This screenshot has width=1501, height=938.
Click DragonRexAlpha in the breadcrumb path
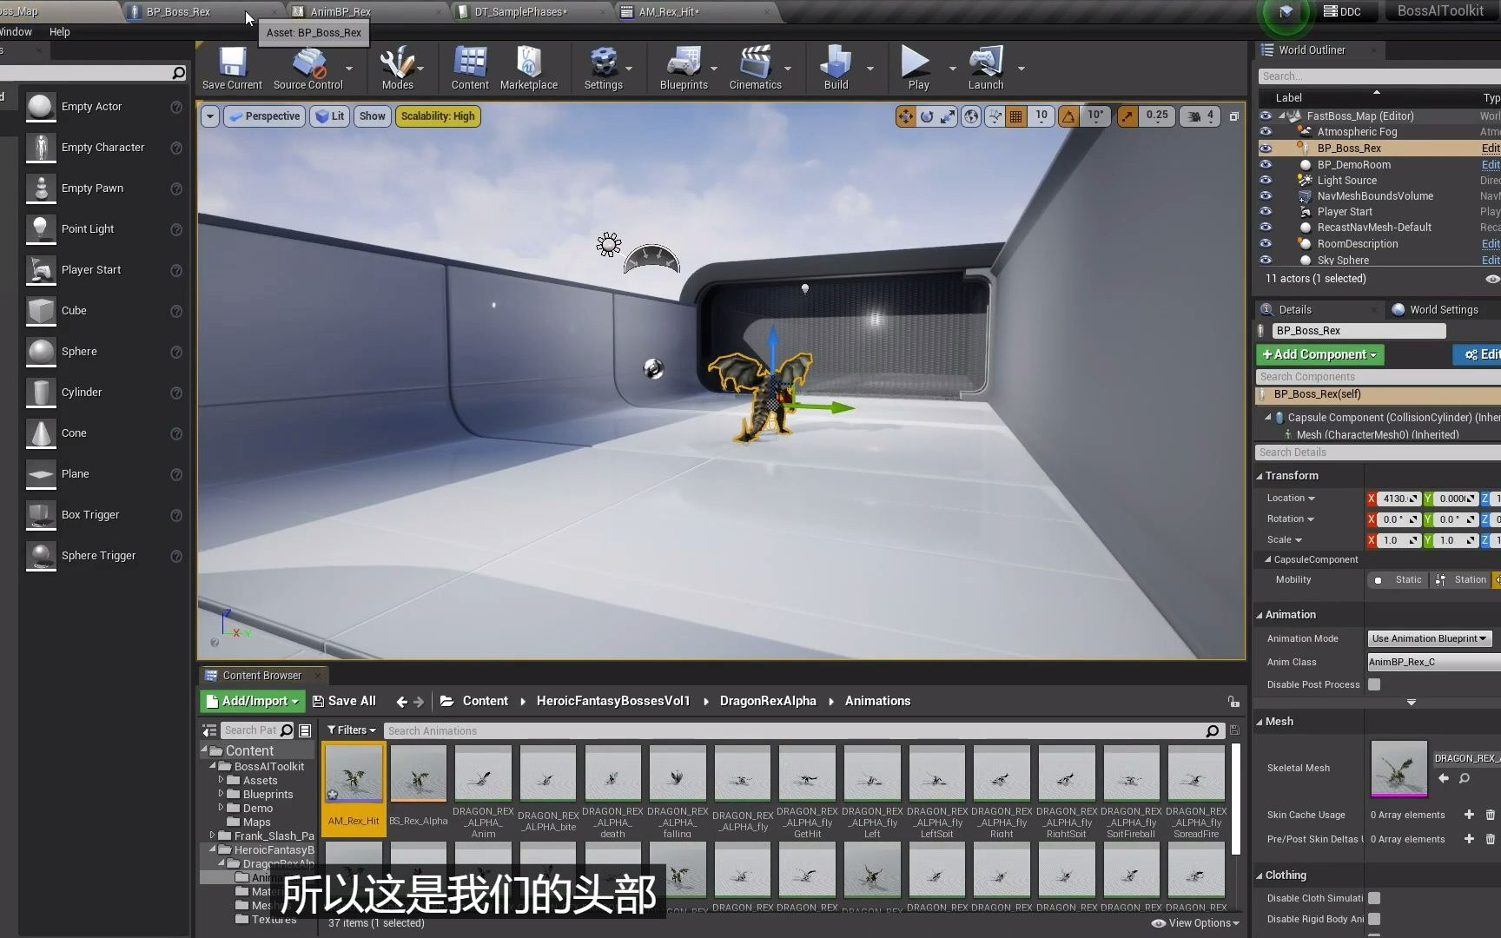[768, 701]
